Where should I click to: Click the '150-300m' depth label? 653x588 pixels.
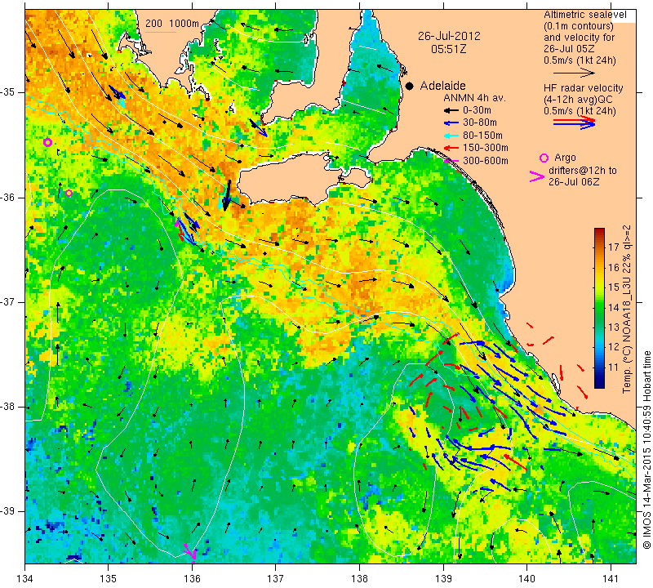(x=485, y=148)
